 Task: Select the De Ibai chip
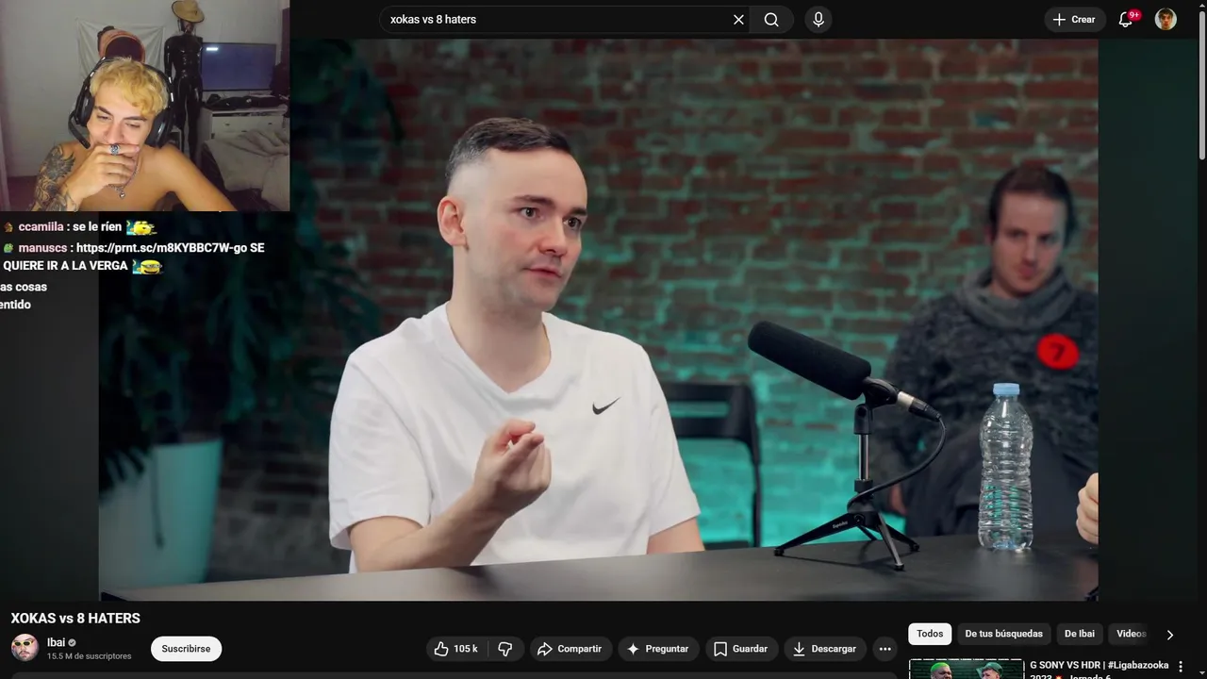click(x=1080, y=634)
